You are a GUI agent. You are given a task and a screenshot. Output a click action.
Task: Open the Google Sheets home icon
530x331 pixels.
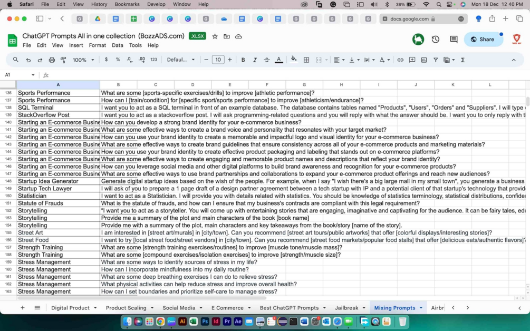(x=13, y=41)
